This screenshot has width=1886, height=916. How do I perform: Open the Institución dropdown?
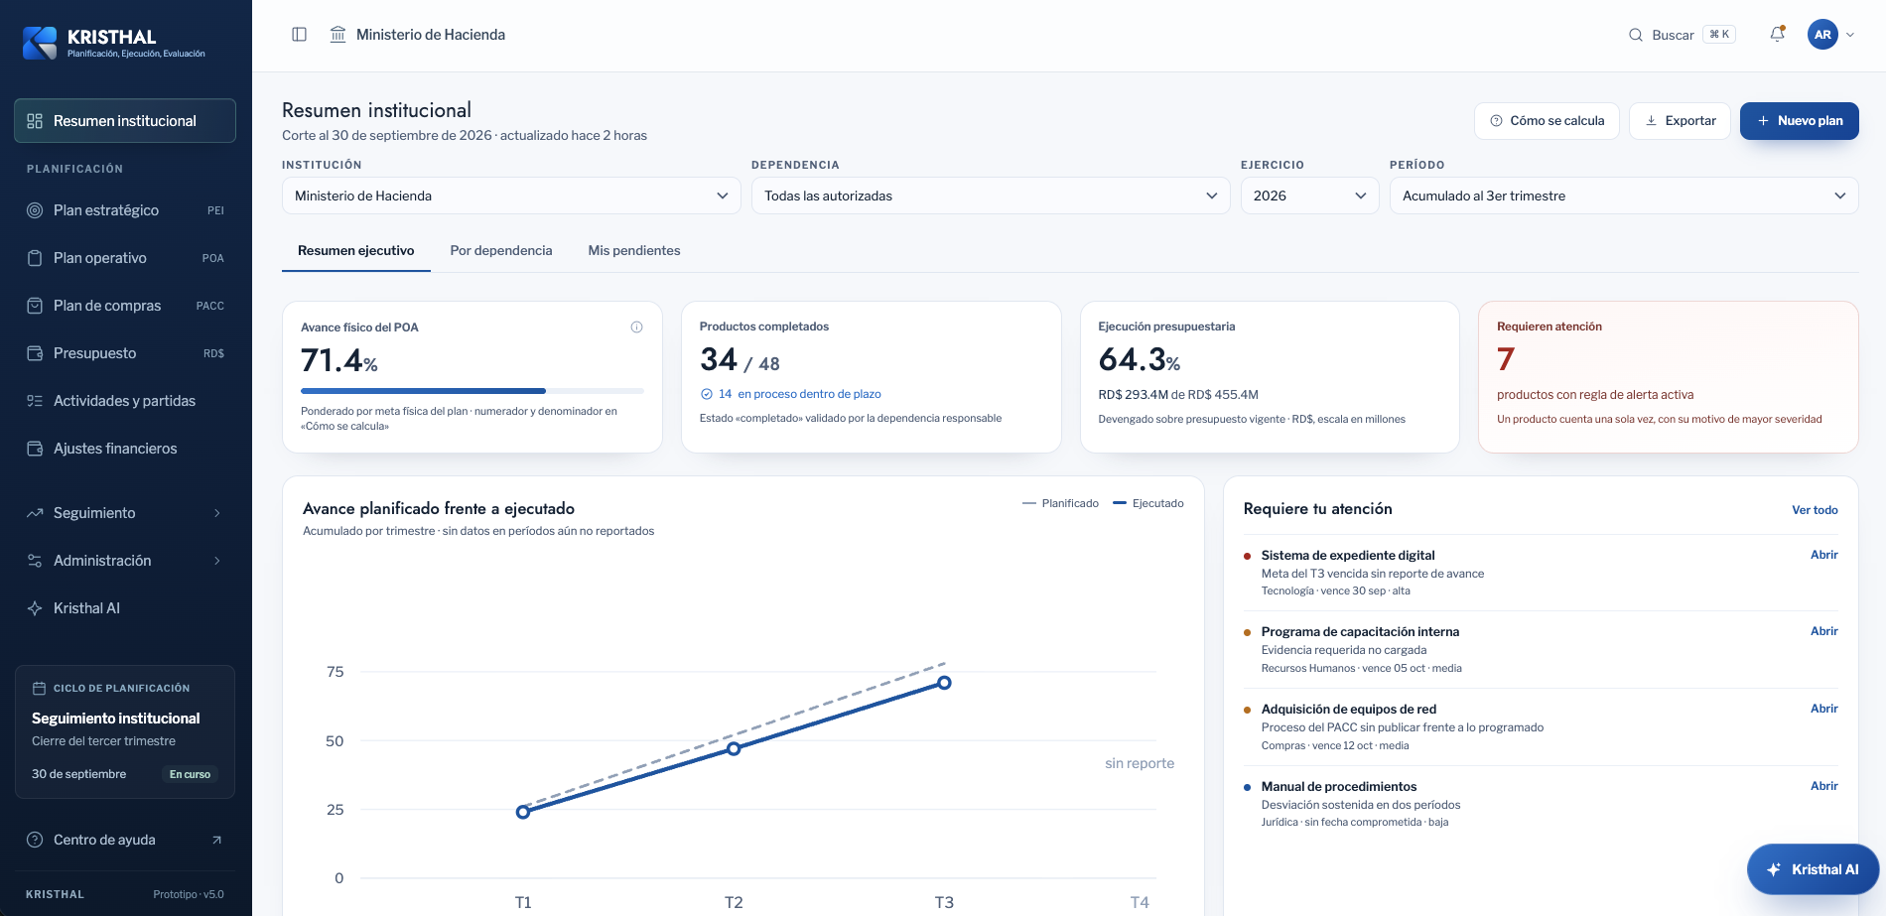coord(511,196)
